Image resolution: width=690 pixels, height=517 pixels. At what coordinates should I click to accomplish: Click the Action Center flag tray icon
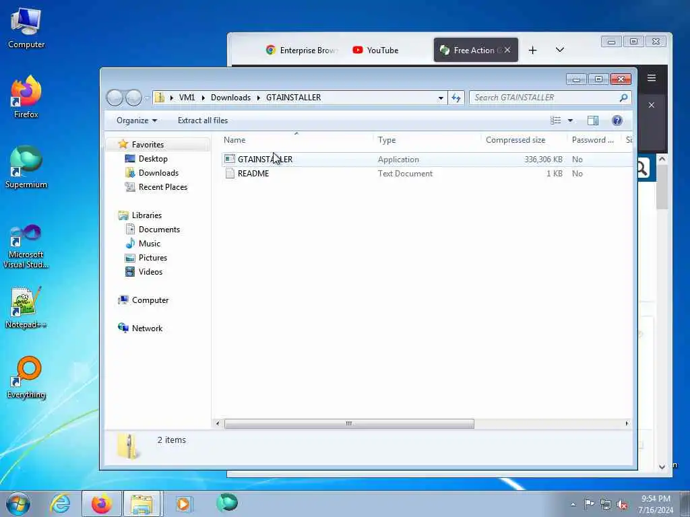point(588,504)
